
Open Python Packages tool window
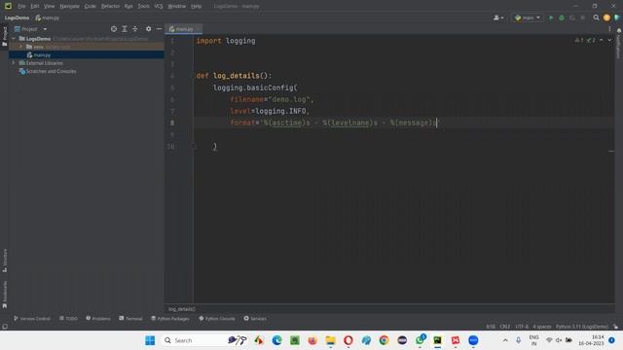tap(170, 318)
